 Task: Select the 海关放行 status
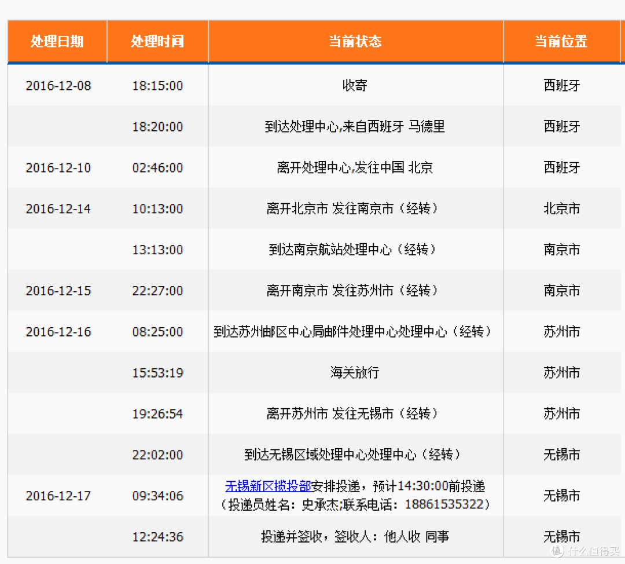click(x=355, y=373)
